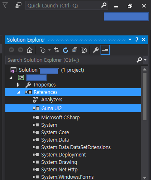Restore down the Visual Studio window
This screenshot has width=151, height=180.
[130, 6]
